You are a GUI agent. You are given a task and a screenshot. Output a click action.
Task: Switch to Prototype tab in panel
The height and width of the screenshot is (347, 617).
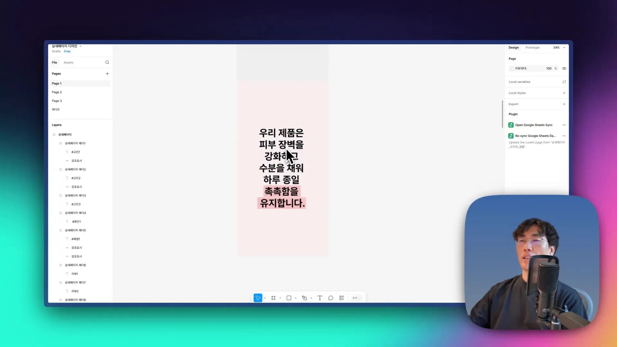532,47
